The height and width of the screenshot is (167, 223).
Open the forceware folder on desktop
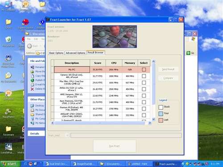point(8,131)
